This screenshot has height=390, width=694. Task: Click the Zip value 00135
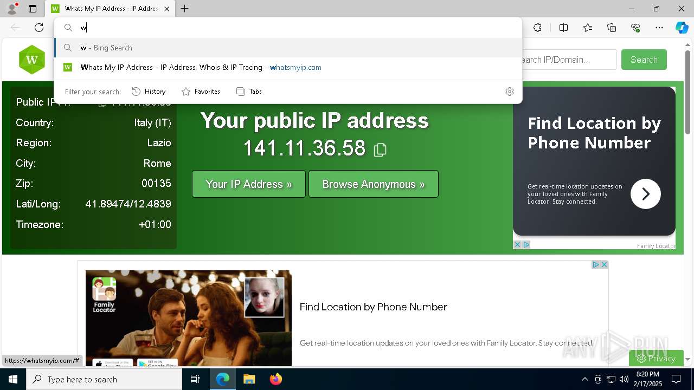[156, 184]
